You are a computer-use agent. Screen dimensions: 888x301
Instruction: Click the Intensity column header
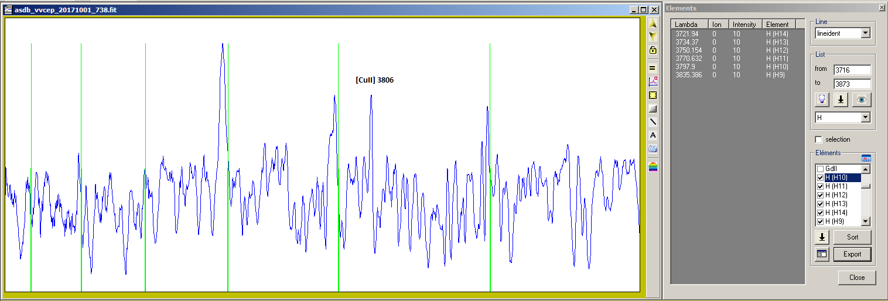point(744,25)
